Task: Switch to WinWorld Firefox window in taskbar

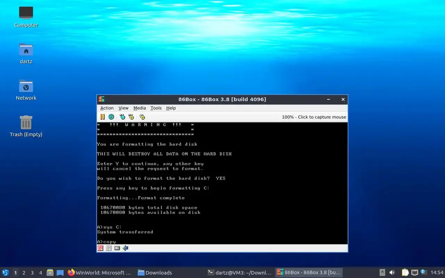Action: pos(100,273)
